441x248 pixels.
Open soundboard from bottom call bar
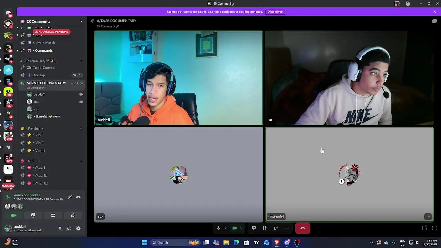pos(276,228)
